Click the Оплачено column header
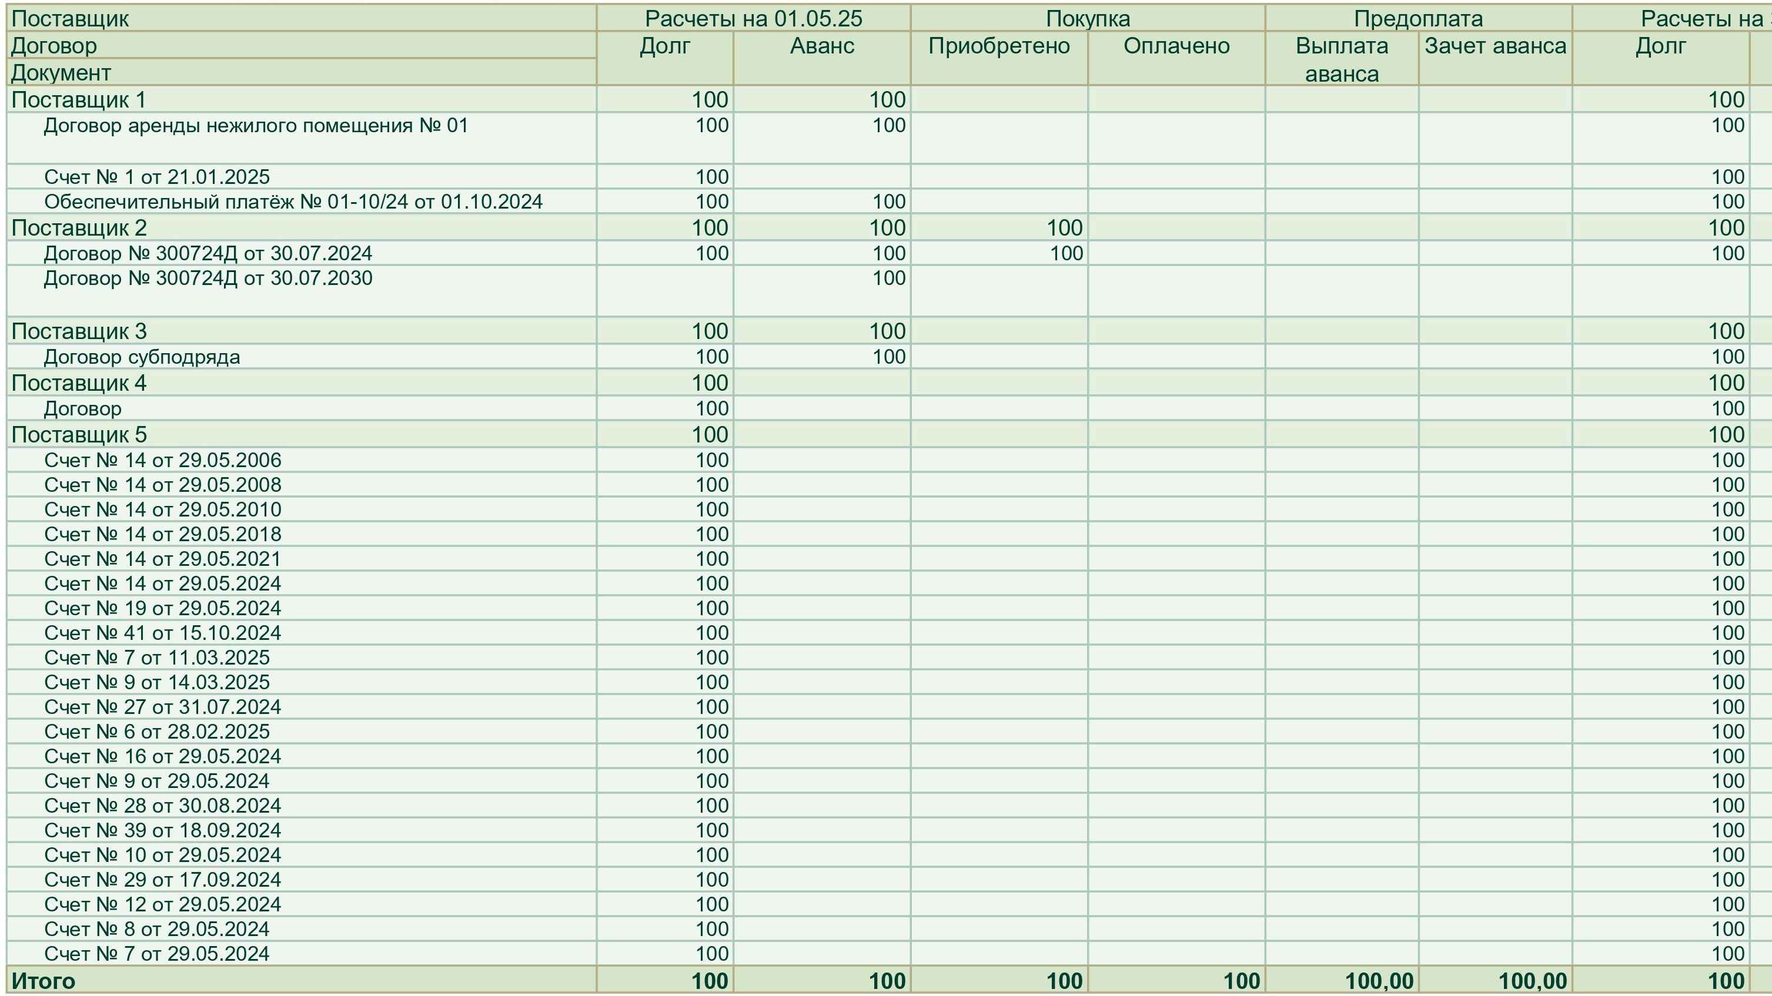1772x996 pixels. coord(1176,46)
